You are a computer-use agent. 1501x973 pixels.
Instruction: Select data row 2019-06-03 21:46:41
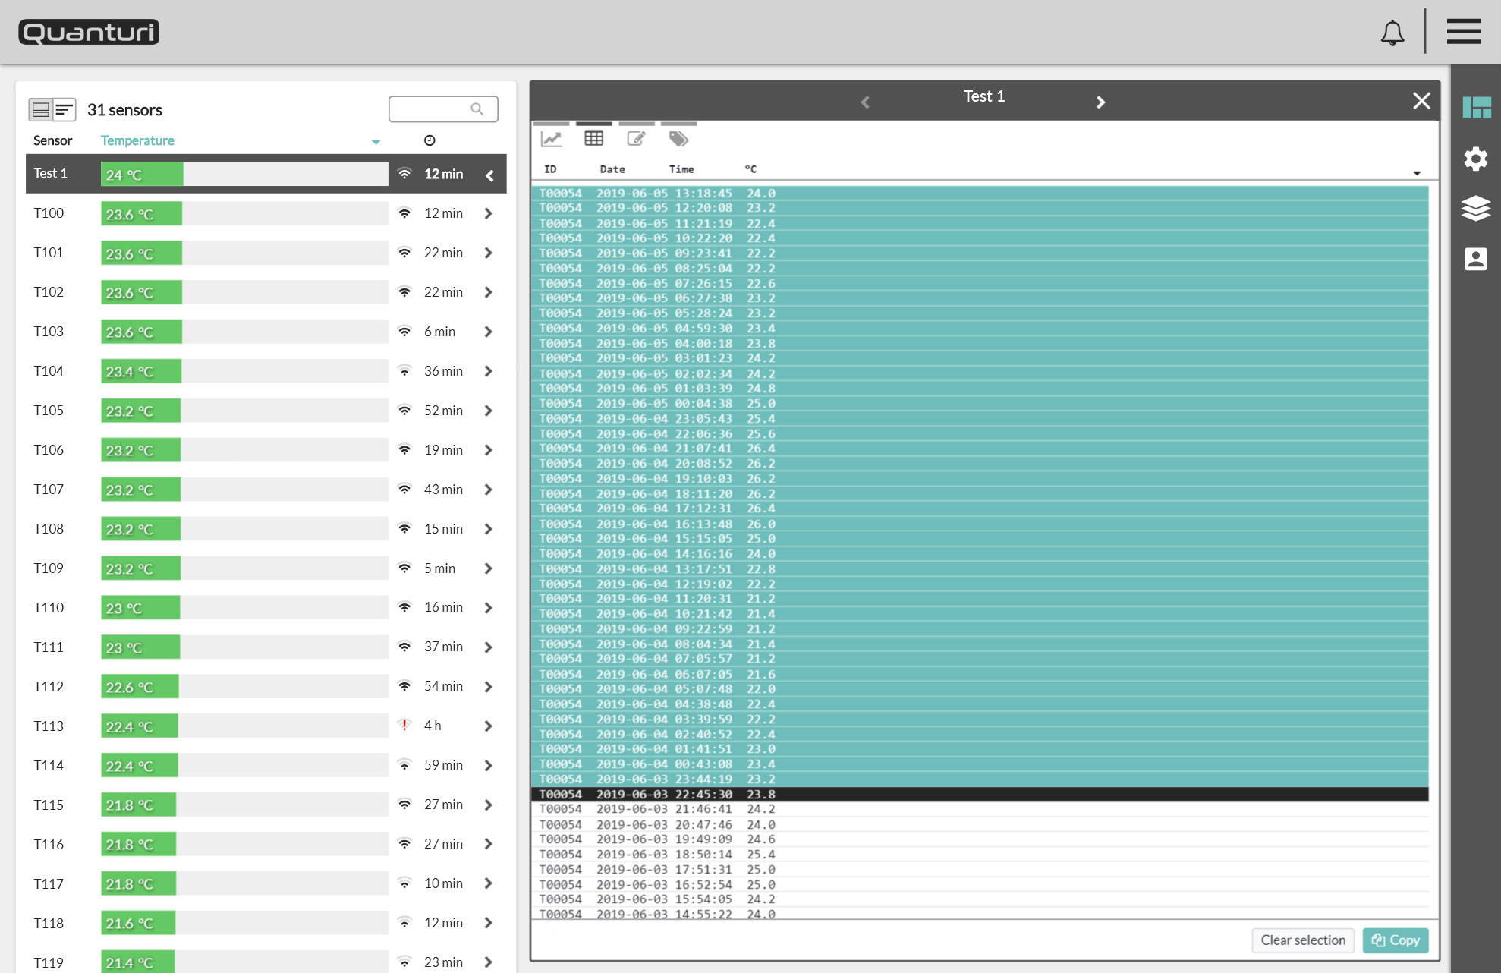tap(980, 809)
